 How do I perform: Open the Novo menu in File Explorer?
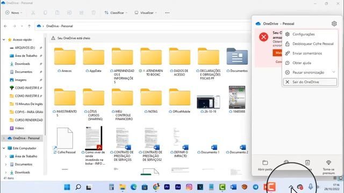(x=13, y=13)
